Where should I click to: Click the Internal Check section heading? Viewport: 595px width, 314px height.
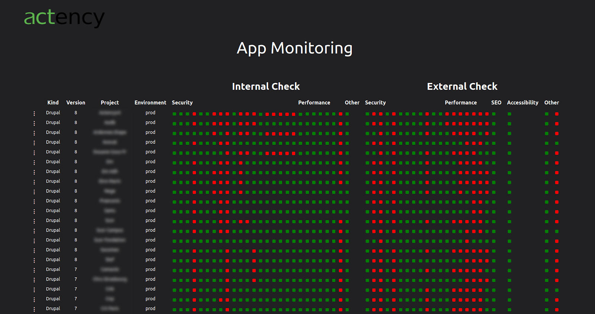266,87
